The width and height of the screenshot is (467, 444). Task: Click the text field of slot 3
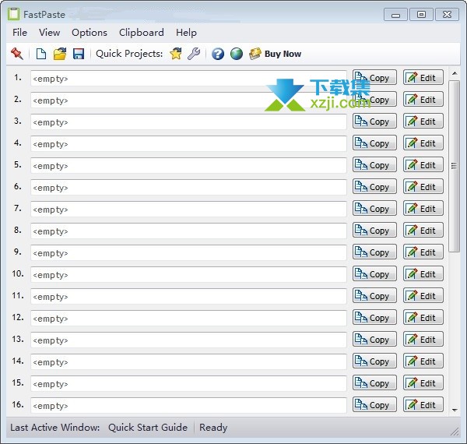click(x=188, y=122)
